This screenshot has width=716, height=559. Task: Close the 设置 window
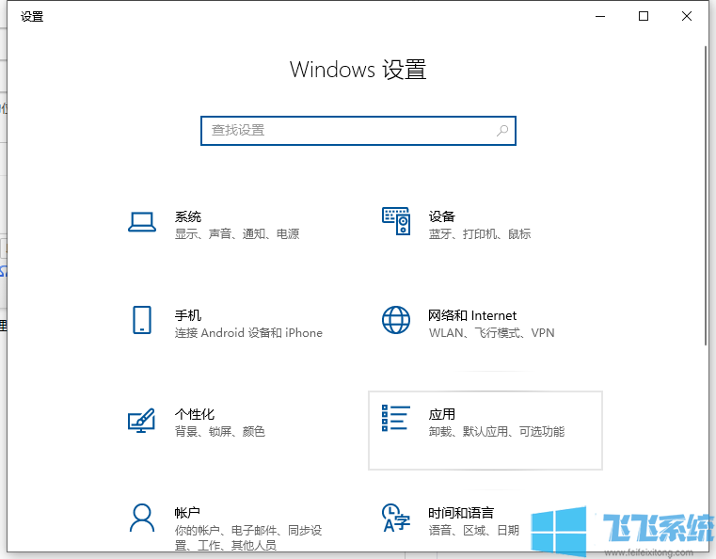click(x=686, y=16)
